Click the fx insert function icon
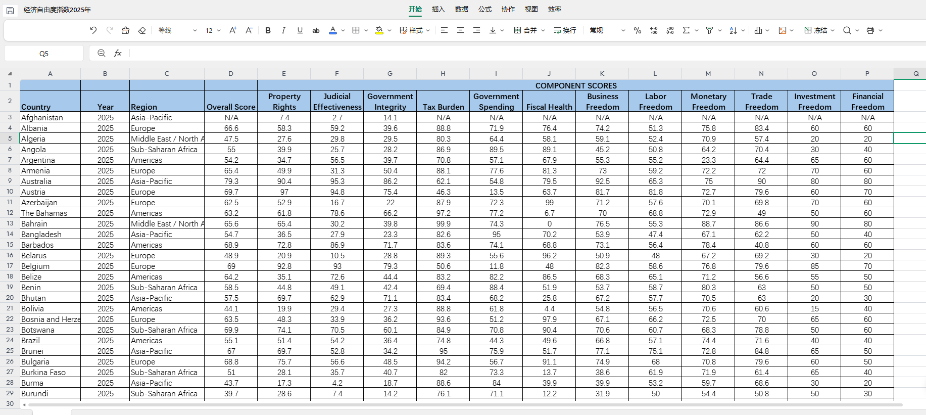 [x=118, y=53]
